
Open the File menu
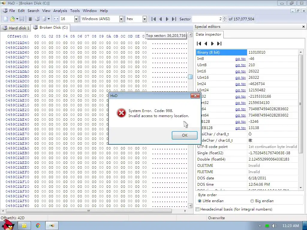point(12,11)
